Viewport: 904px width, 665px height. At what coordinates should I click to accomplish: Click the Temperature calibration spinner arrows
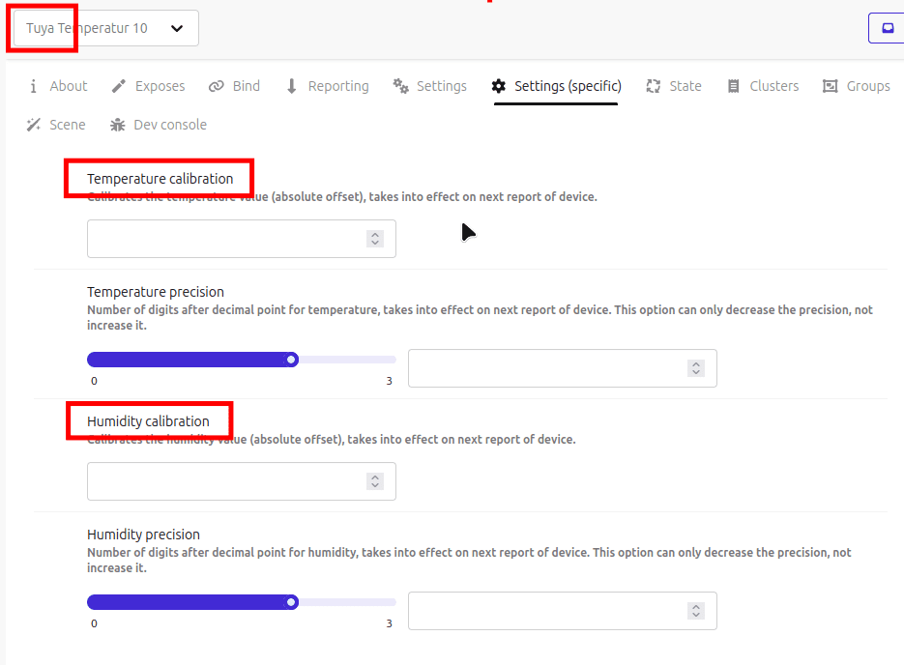[375, 239]
